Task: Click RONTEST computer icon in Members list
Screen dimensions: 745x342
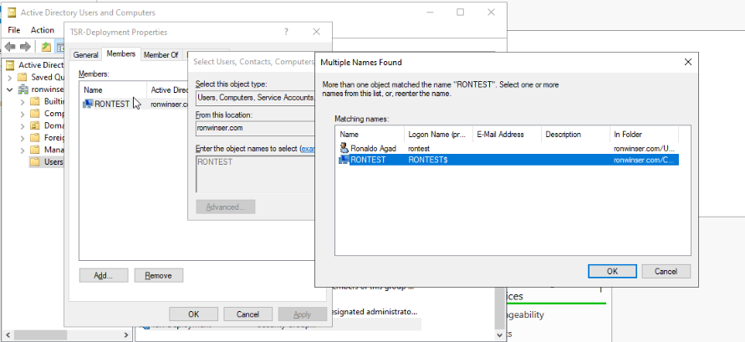Action: point(88,105)
